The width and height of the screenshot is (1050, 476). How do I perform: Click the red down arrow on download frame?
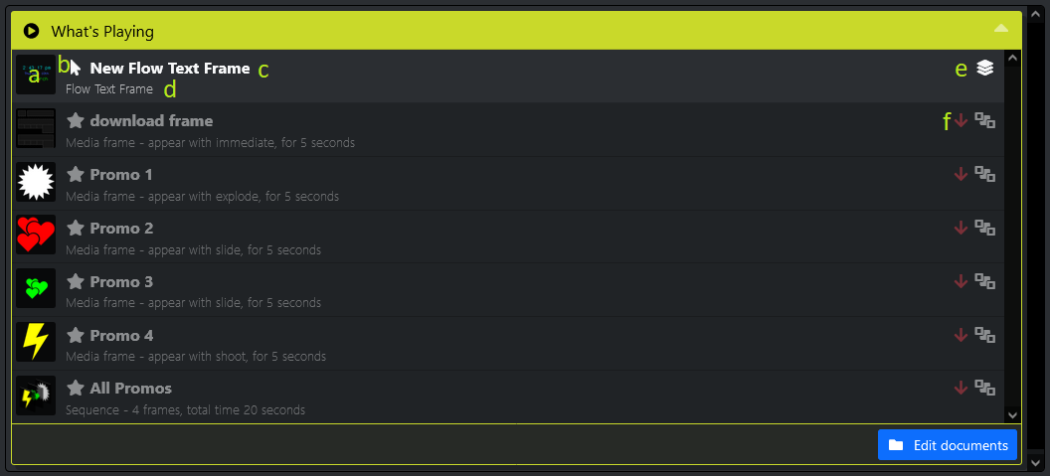pyautogui.click(x=961, y=120)
